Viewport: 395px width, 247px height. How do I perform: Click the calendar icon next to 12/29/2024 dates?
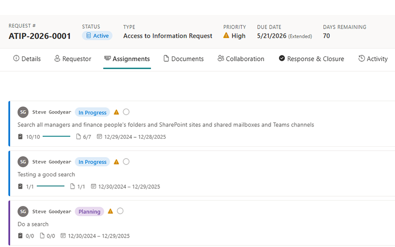pyautogui.click(x=99, y=137)
